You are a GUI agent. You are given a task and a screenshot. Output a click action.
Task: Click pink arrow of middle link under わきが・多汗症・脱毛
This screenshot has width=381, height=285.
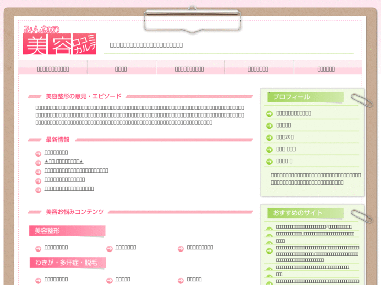(110, 281)
